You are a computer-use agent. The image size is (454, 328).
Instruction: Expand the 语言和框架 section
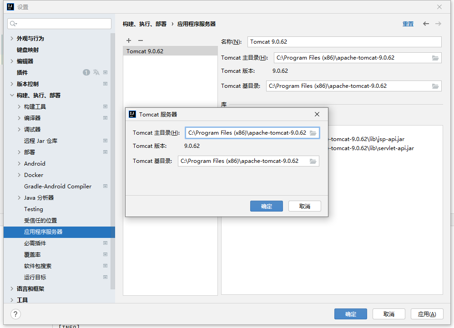point(12,288)
